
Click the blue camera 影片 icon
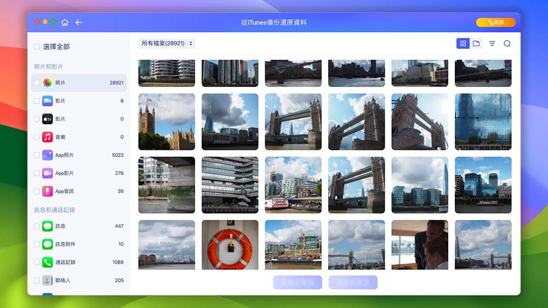click(x=48, y=101)
